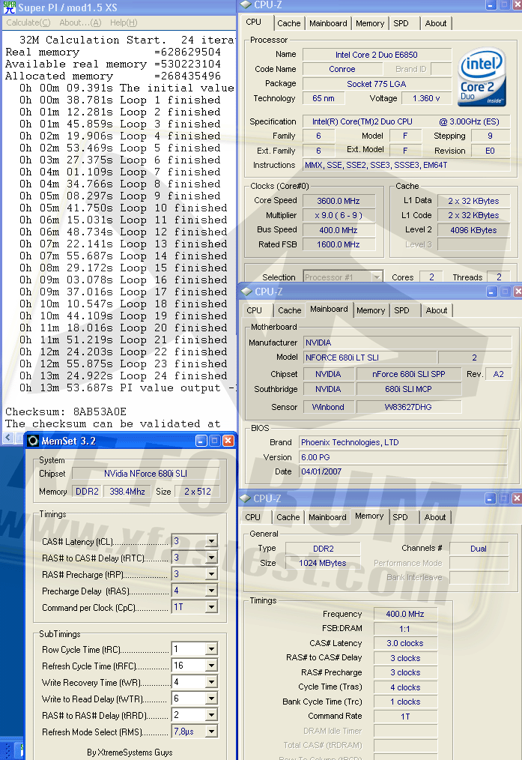Switch to Mainboard tab in top CPU-Z window
The height and width of the screenshot is (760, 522).
328,23
